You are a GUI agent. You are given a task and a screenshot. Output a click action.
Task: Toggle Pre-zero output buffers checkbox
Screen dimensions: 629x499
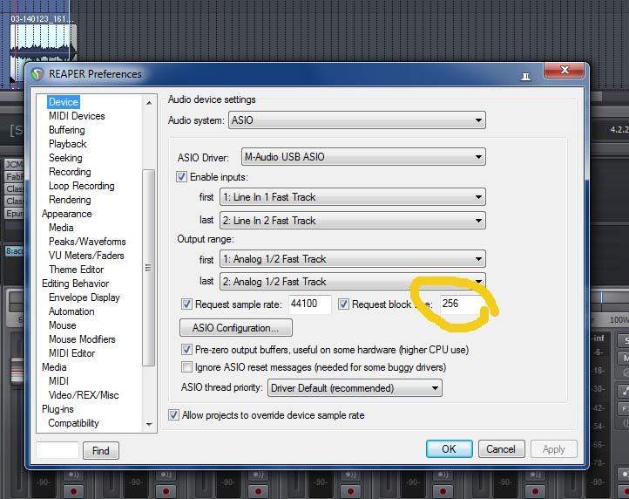tap(186, 350)
